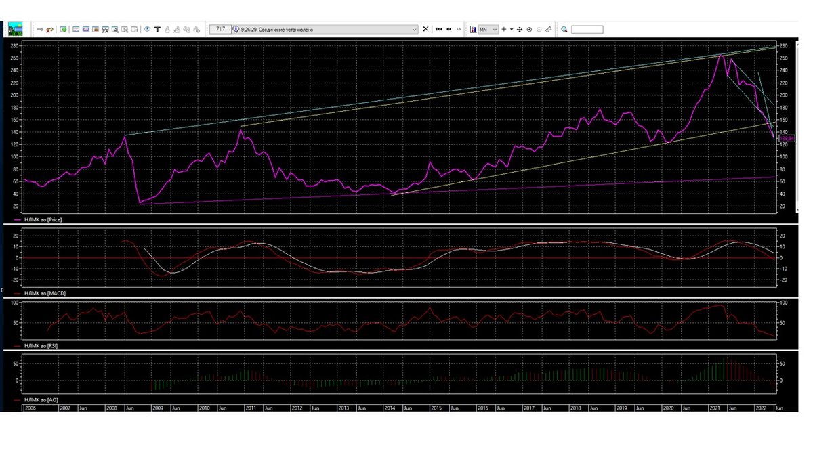Click the red crossed key disconnect icon

[49, 30]
